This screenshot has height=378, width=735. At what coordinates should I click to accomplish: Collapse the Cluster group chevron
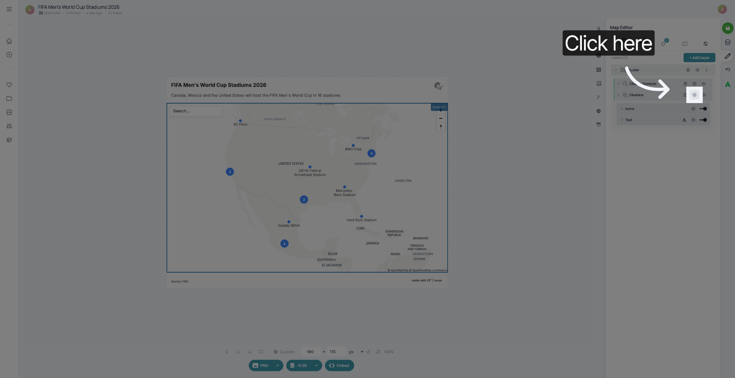[616, 70]
